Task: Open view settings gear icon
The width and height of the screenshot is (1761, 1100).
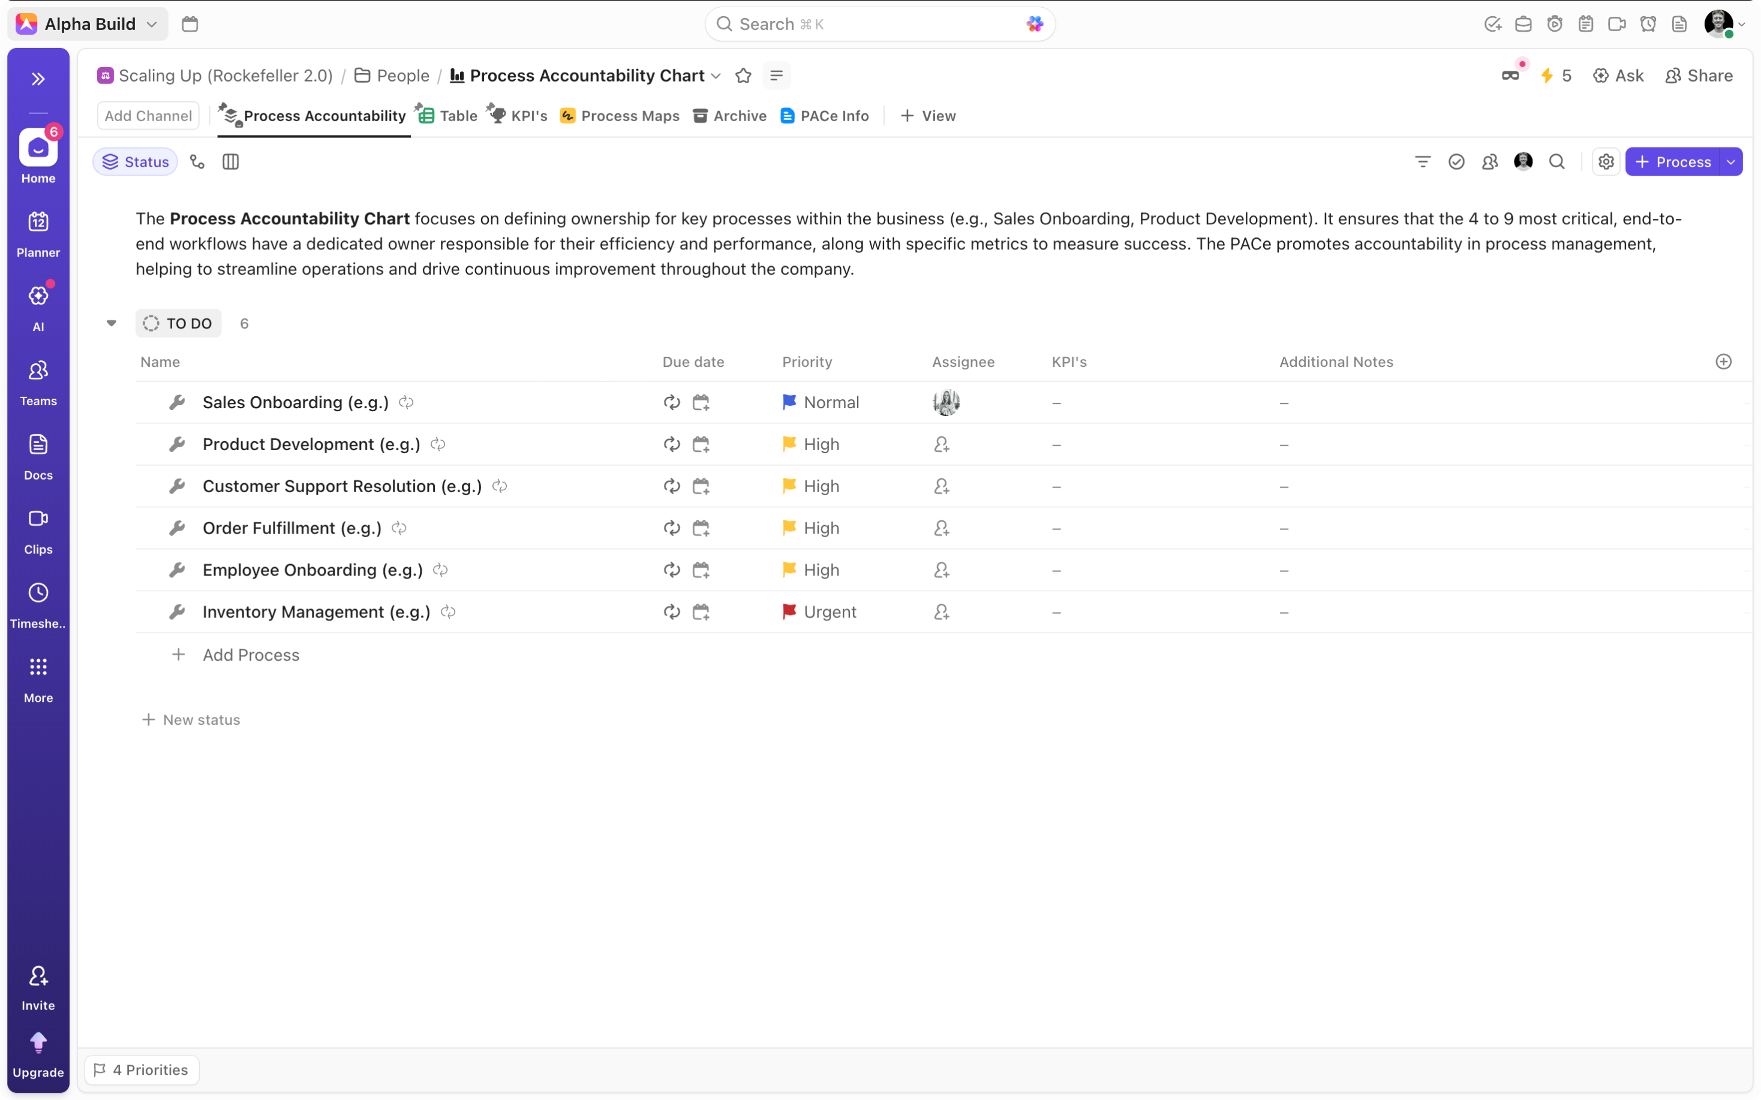Action: point(1606,161)
